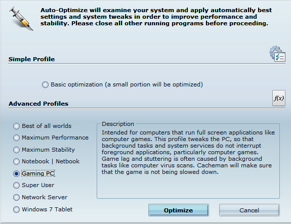Choose the Windows 7 Tablet profile
Screen dimensions: 291x224
click(16, 209)
